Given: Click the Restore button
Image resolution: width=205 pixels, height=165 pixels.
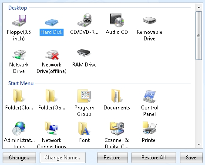Looking at the screenshot, I should click(112, 158).
